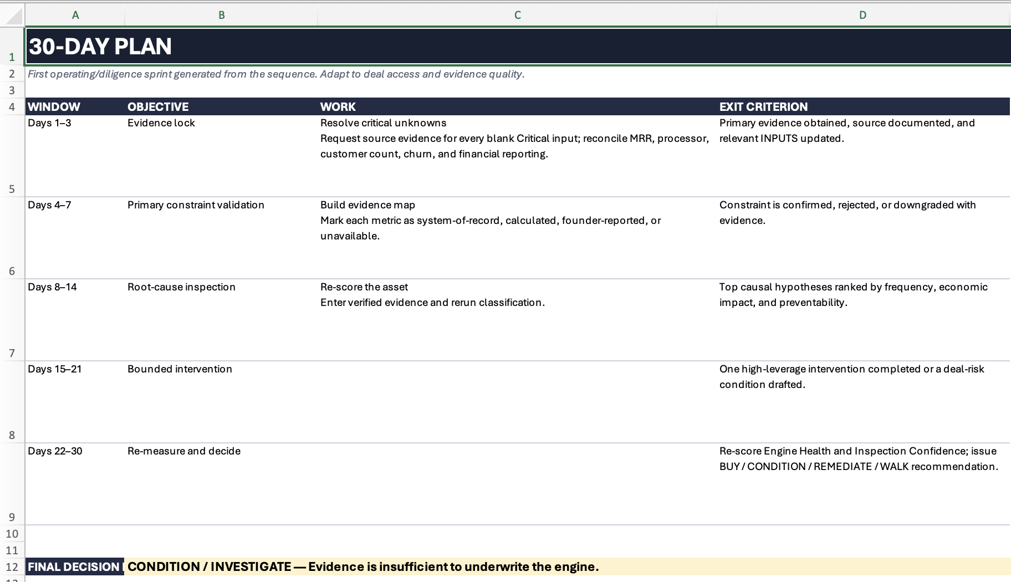The height and width of the screenshot is (582, 1011).
Task: Select row 4 header
Action: click(x=12, y=106)
